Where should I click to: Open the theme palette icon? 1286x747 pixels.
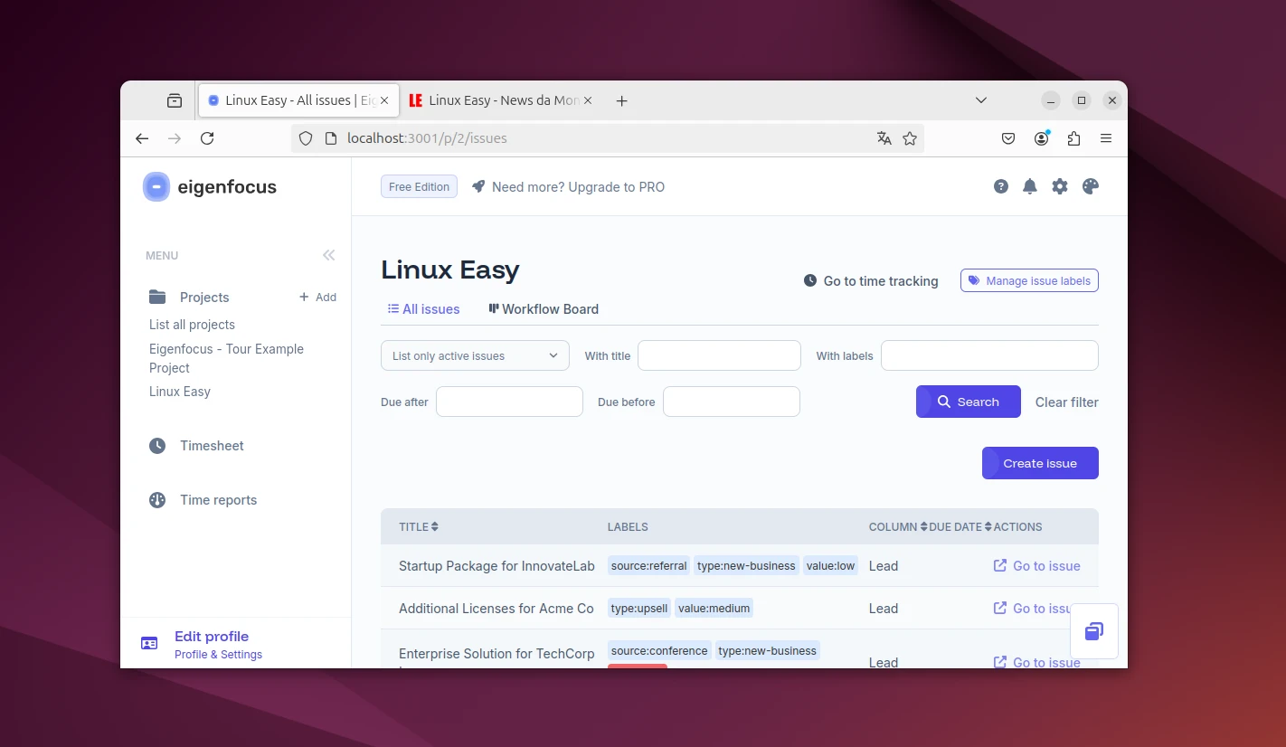point(1091,186)
